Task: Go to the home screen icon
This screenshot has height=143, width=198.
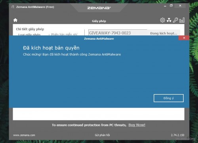Action: (x=15, y=20)
